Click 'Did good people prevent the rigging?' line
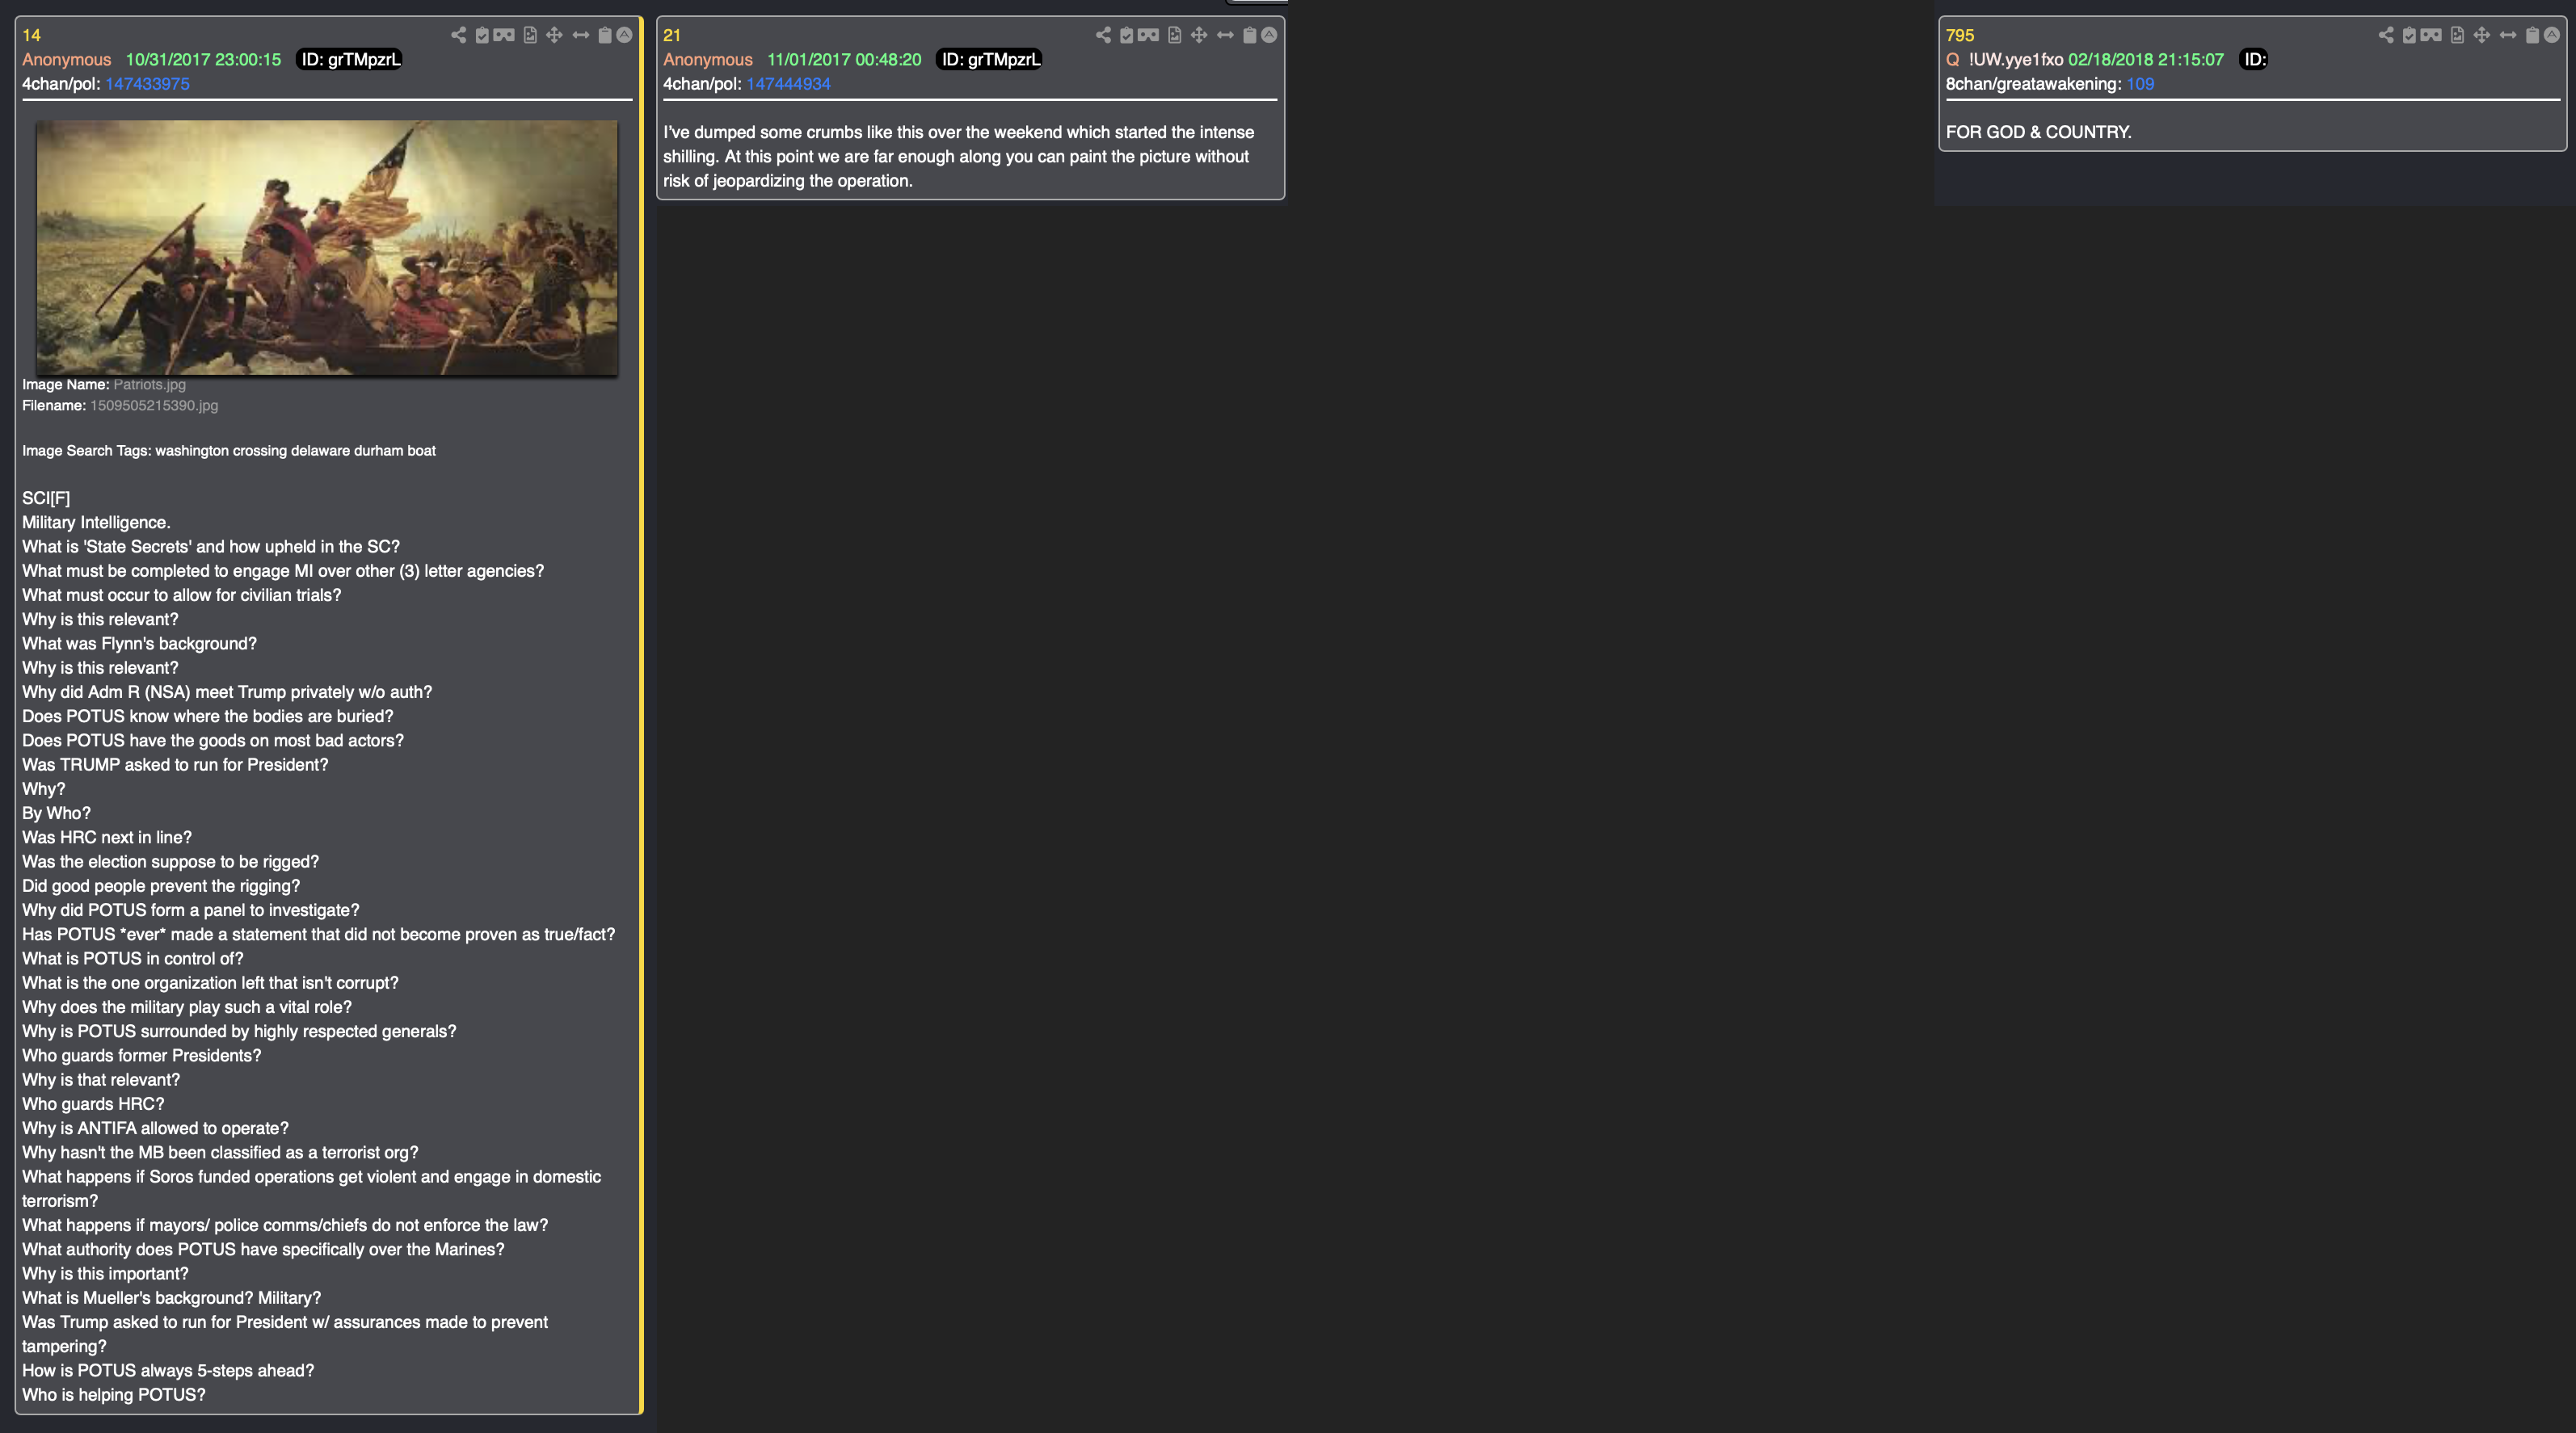Image resolution: width=2576 pixels, height=1433 pixels. 161,886
